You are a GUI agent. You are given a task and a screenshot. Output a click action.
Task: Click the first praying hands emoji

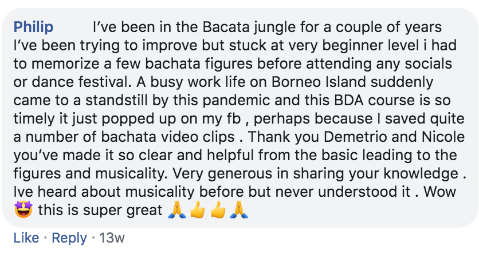tap(176, 211)
